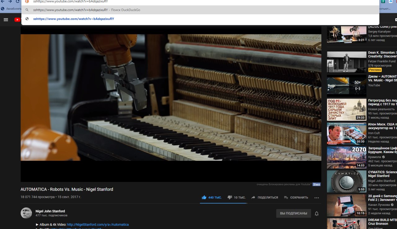Click the green S extension icon in the browser toolbar

coord(383,1)
